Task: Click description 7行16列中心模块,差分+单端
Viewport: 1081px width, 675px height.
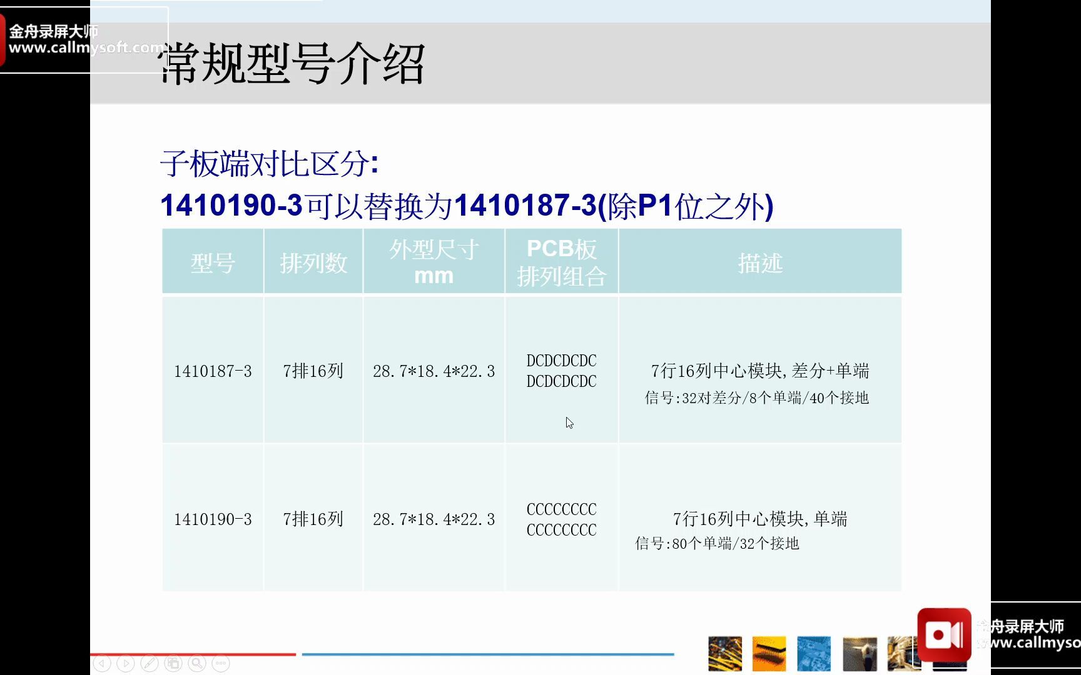Action: tap(760, 371)
